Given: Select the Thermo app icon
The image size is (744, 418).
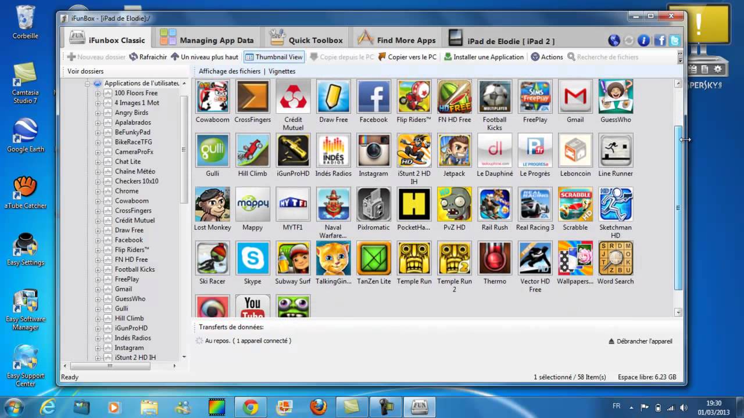Looking at the screenshot, I should [x=495, y=258].
